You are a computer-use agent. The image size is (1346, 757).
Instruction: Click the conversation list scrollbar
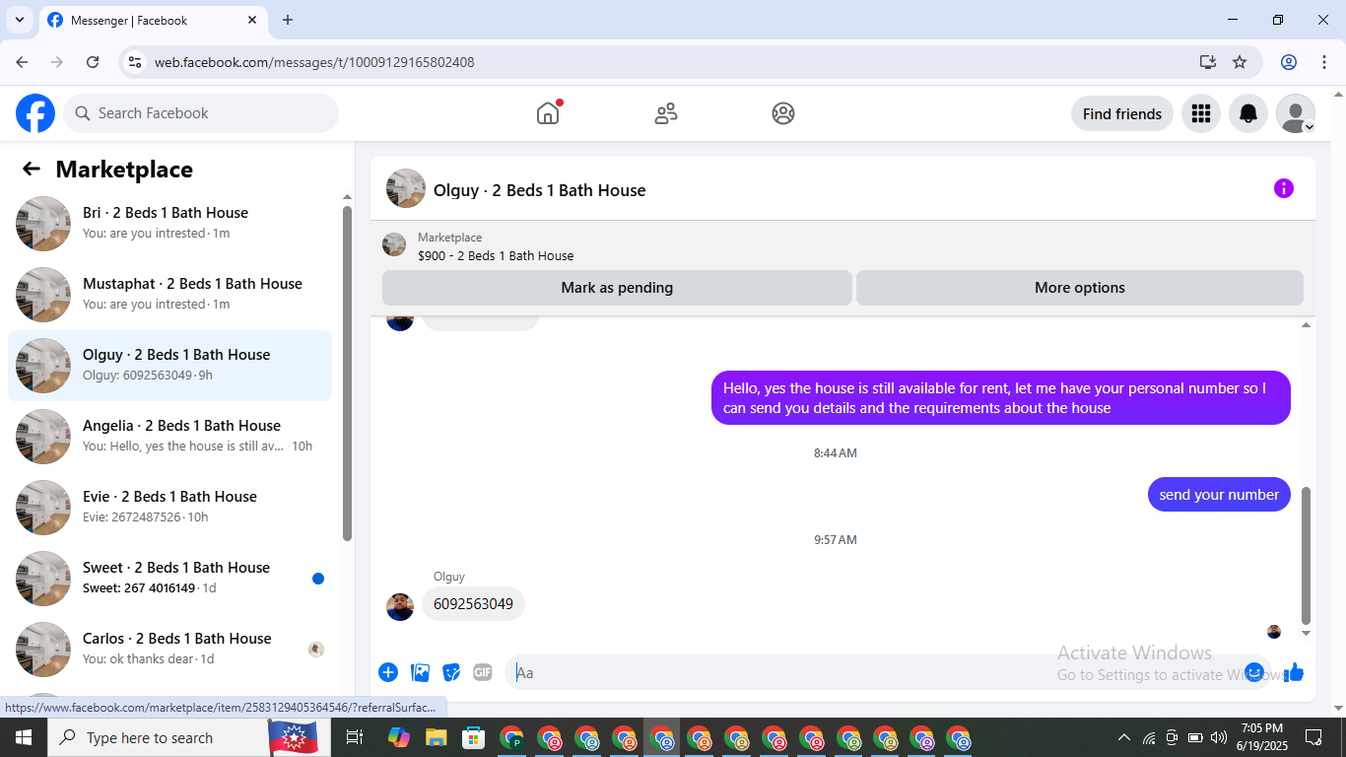[347, 373]
